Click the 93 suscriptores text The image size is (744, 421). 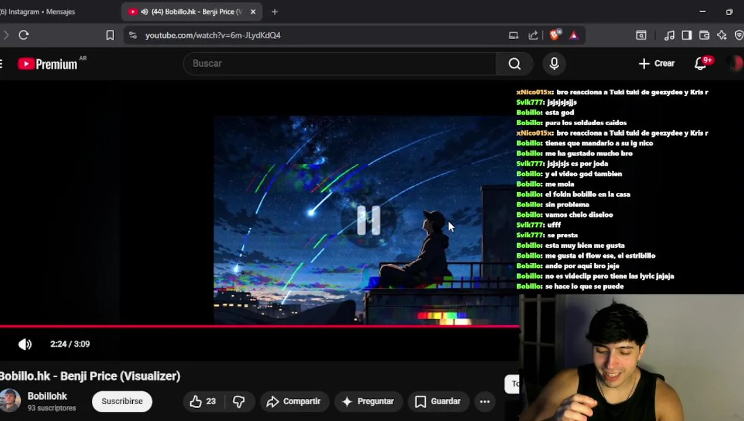click(x=51, y=408)
